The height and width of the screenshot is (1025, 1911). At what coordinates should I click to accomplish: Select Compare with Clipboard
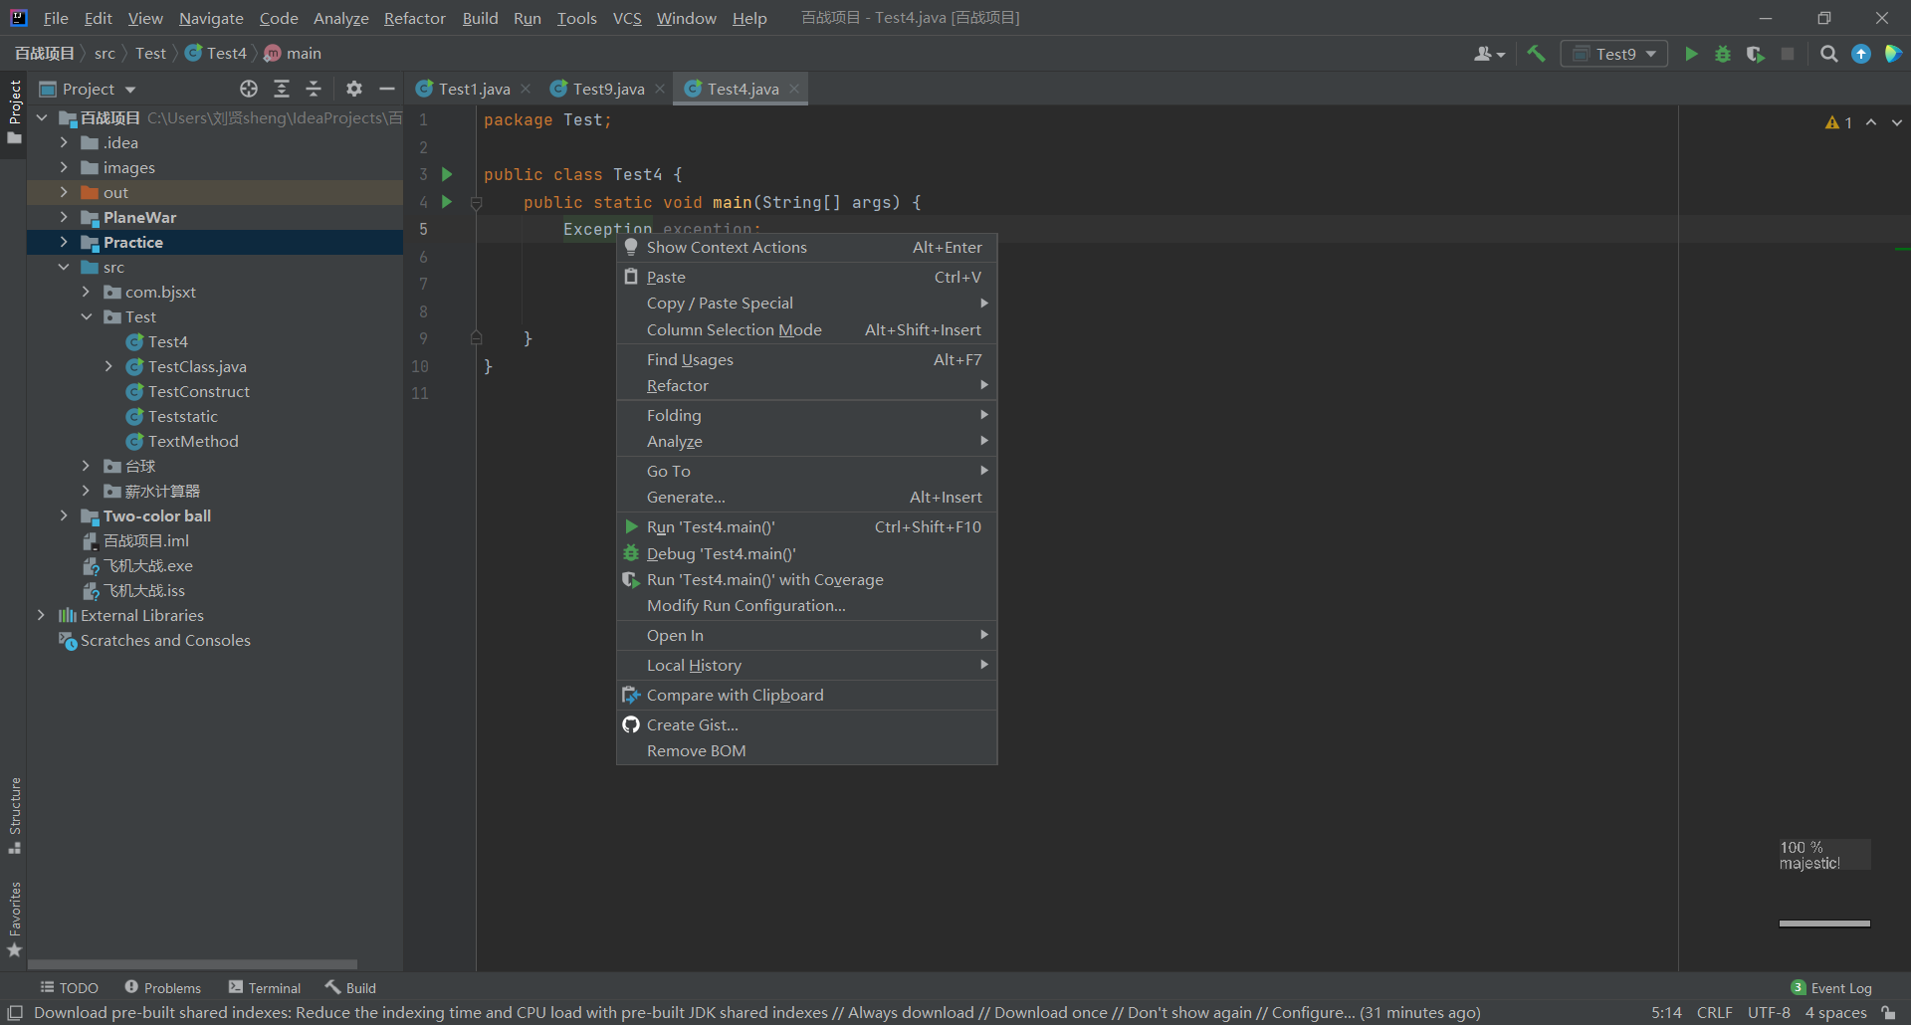click(x=806, y=696)
